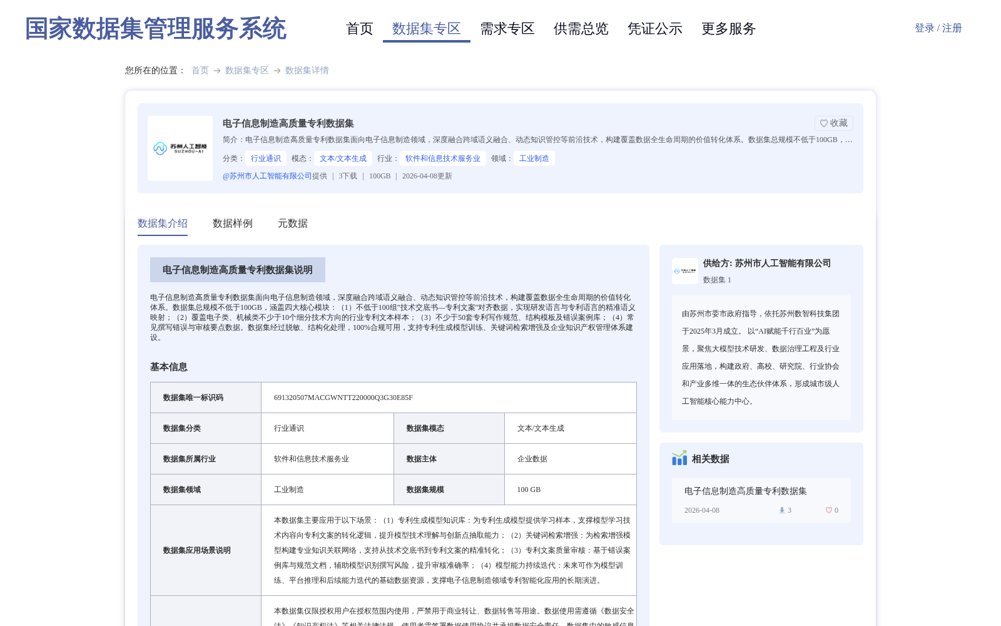Click the 2026-04-08 date on related dataset card
Viewport: 1001px width, 626px height.
(x=702, y=510)
